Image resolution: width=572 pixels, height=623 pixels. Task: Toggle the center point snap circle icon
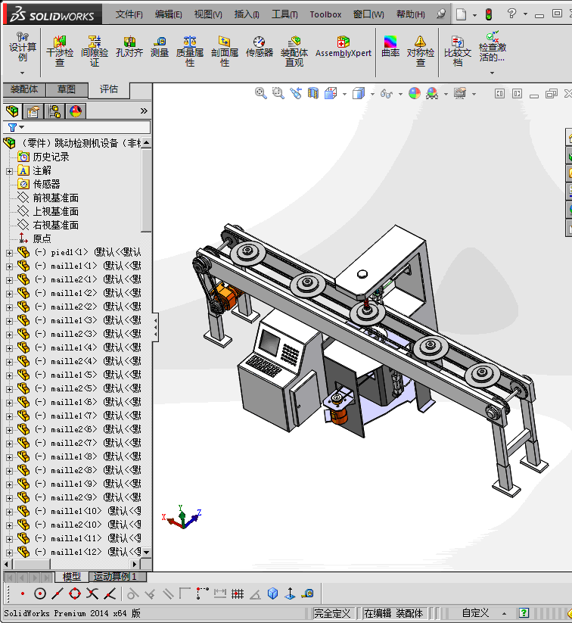pos(39,593)
